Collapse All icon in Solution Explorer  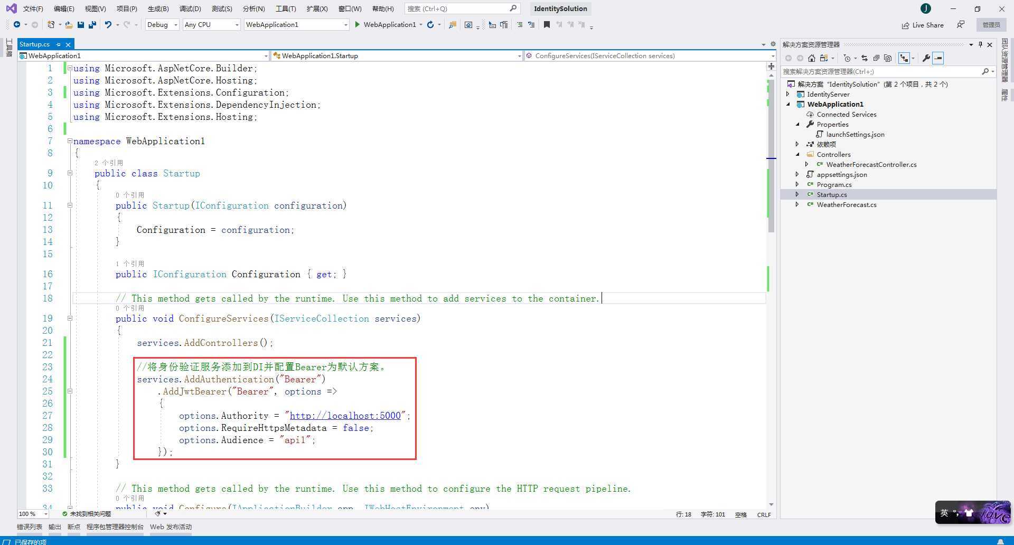876,58
